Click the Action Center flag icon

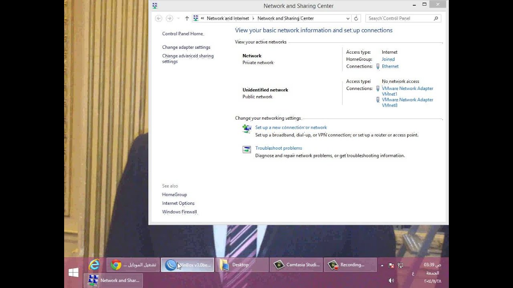coord(391,265)
